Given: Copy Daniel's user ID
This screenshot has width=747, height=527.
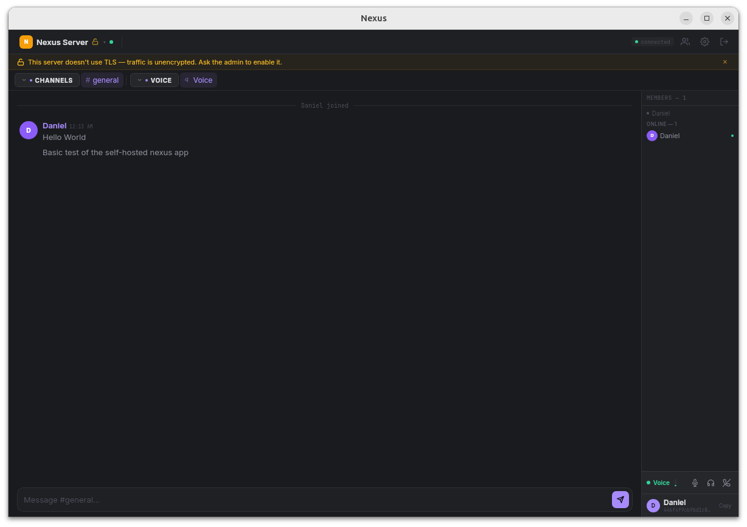Looking at the screenshot, I should tap(724, 506).
